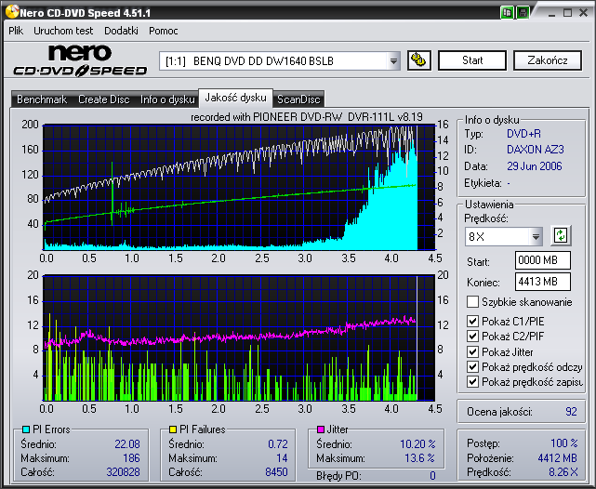Click the Jitter average 10.20 %
Image resolution: width=596 pixels, height=489 pixels.
(x=417, y=443)
